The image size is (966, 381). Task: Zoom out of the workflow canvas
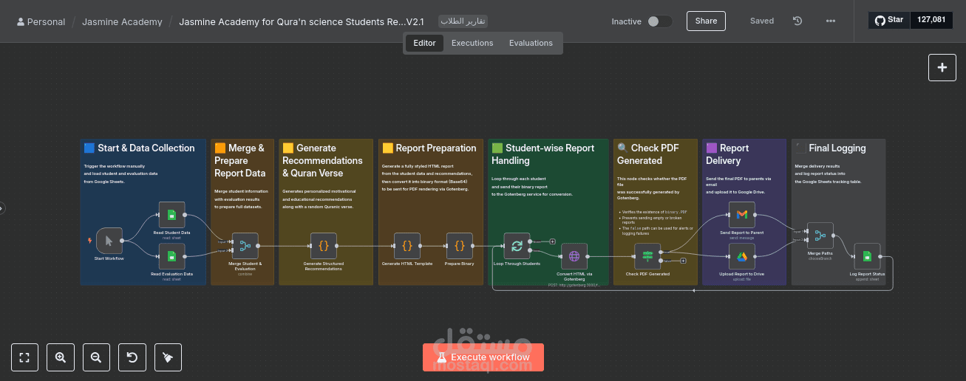(x=96, y=357)
